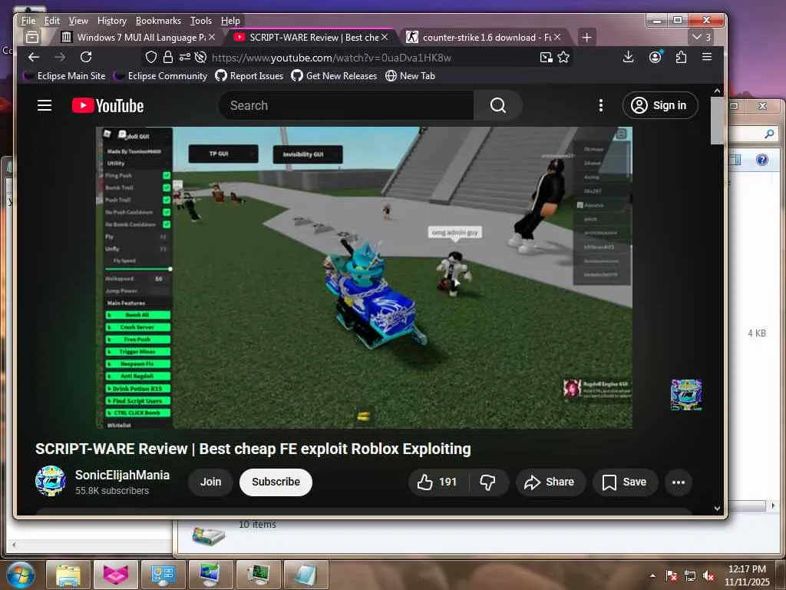Open Report Issues bookmark

249,76
